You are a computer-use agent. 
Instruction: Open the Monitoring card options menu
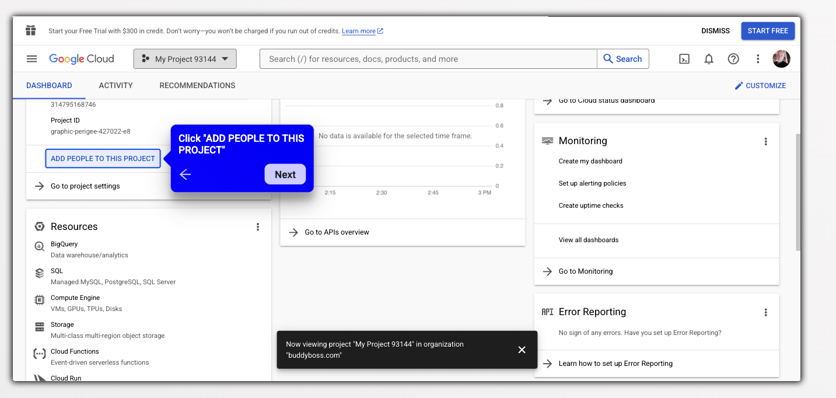(x=766, y=141)
